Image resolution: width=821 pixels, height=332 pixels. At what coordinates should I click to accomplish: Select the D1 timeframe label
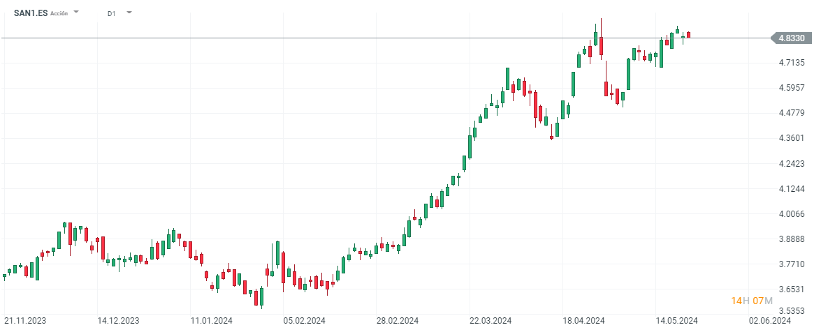(x=112, y=13)
